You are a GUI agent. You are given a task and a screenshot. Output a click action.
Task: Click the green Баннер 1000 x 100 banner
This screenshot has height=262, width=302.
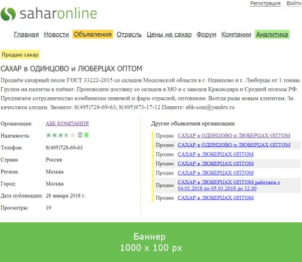click(x=151, y=242)
